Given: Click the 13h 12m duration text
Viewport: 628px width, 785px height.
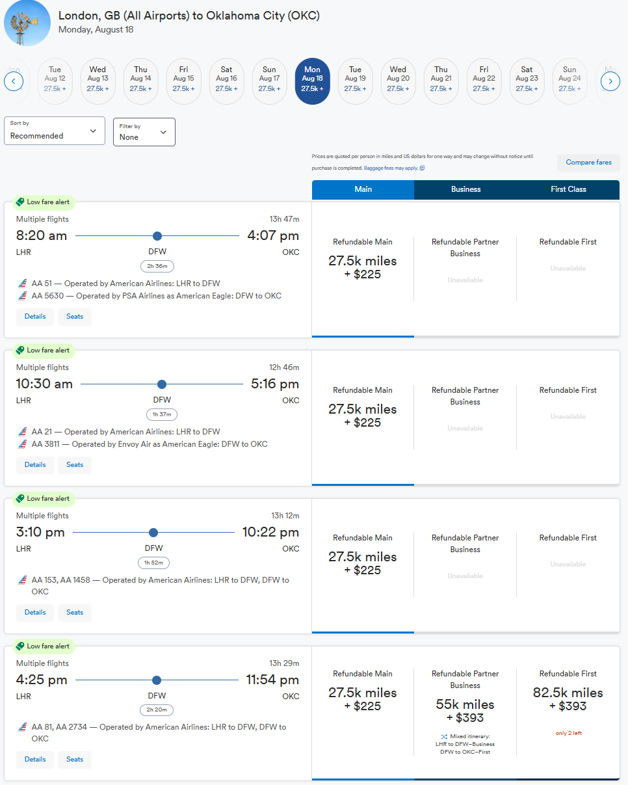Looking at the screenshot, I should [x=285, y=516].
